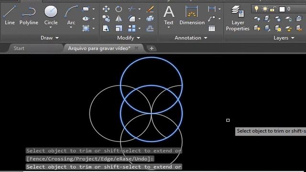306x172 pixels.
Task: Click Thaw All Layers icon
Action: [x=278, y=29]
